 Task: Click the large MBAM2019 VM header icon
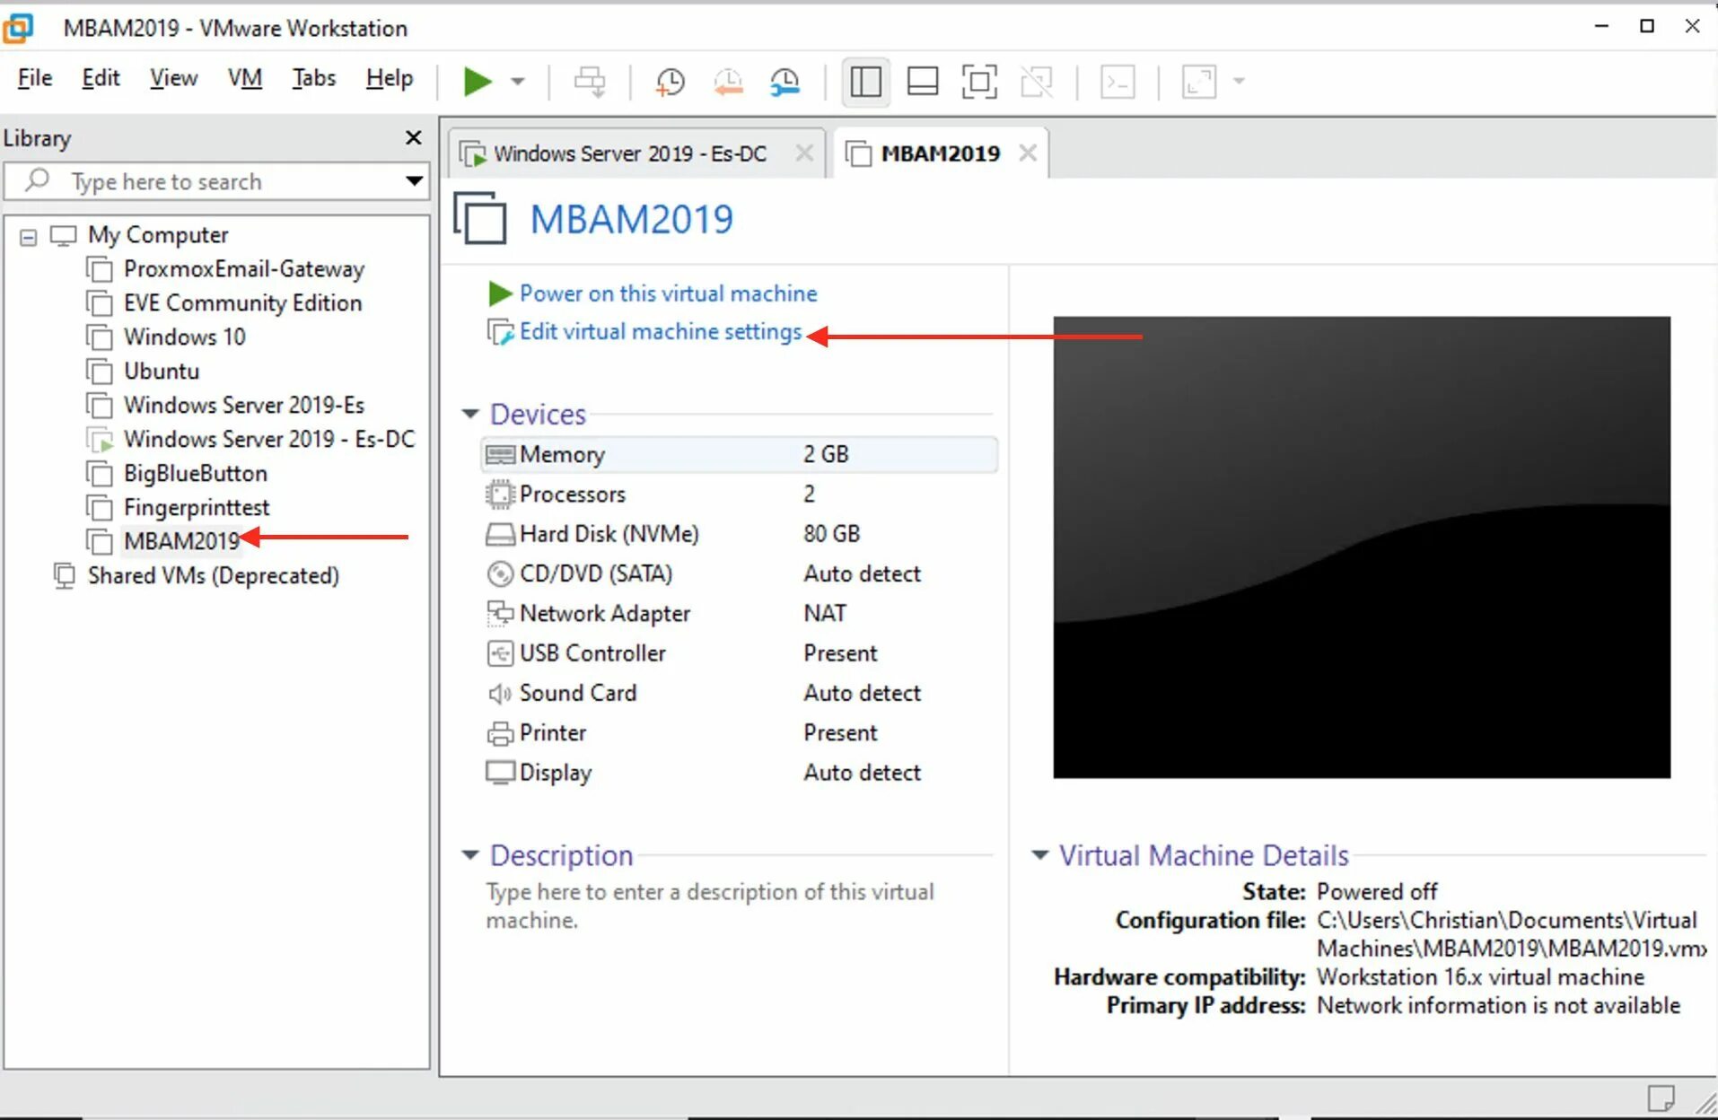coord(480,218)
